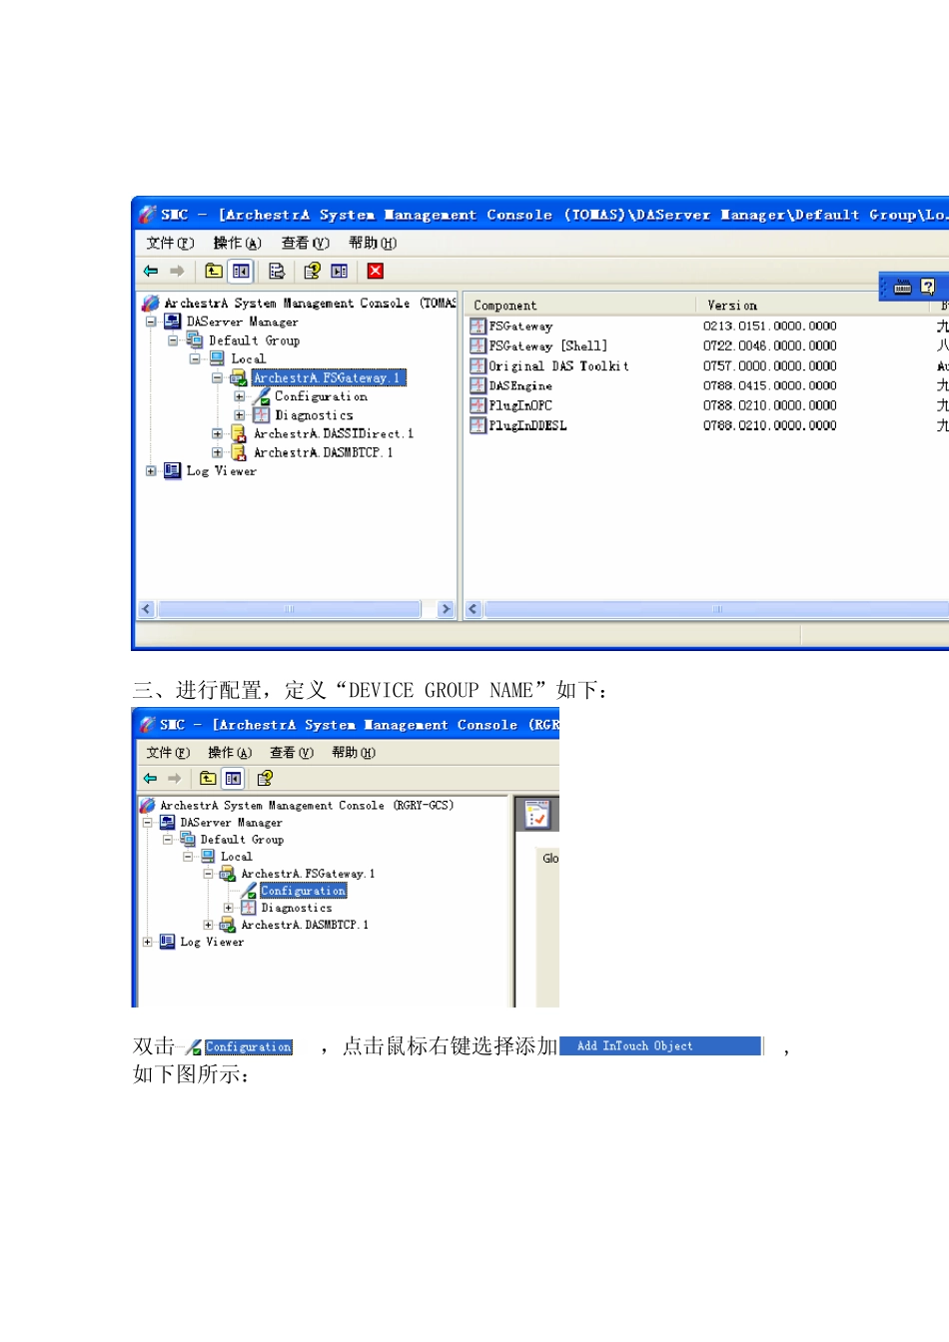This screenshot has width=949, height=1342.
Task: Click checklist icon in RGRY-GCS right pane
Action: (537, 815)
